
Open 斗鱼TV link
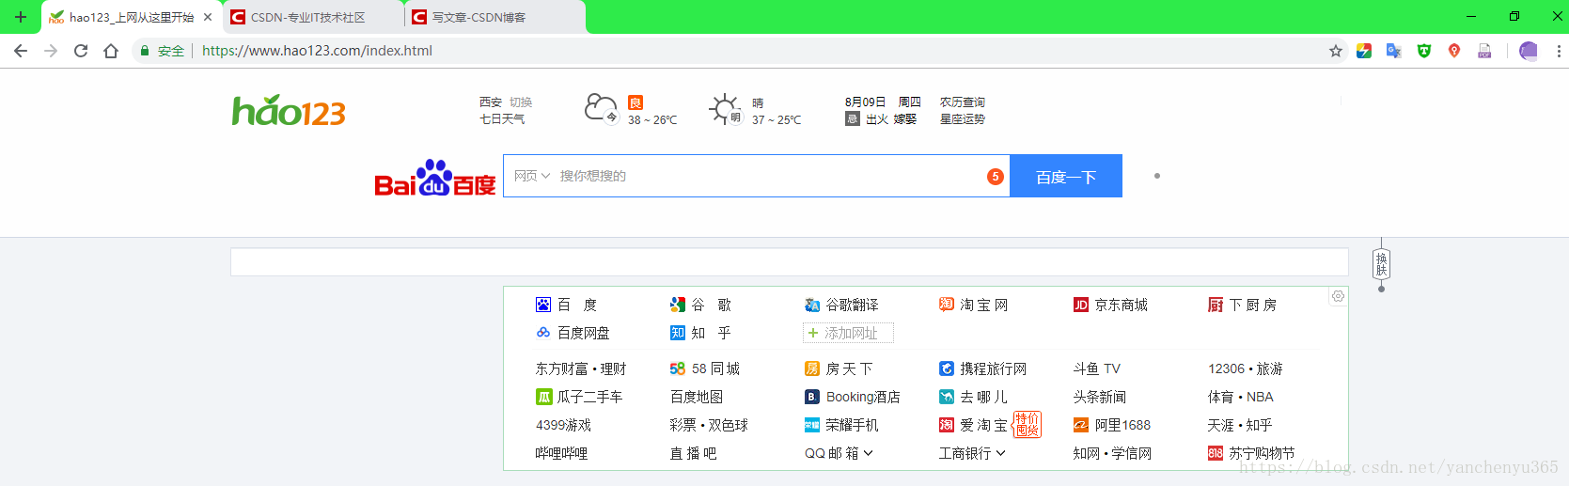[1097, 368]
